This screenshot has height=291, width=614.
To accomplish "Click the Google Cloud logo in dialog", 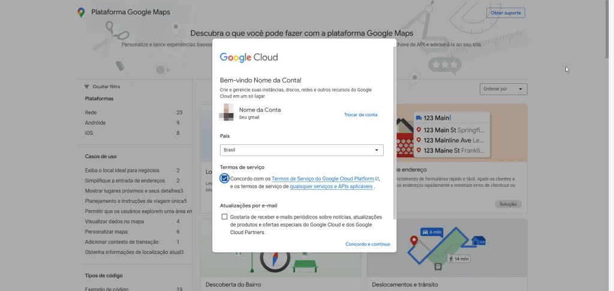I will (x=248, y=57).
